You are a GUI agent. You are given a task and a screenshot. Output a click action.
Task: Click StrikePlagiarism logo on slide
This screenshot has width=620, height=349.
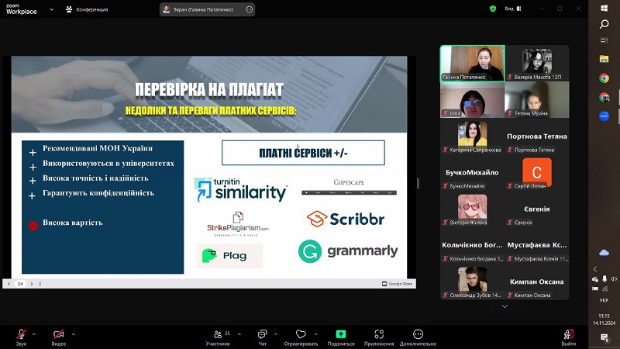click(238, 224)
